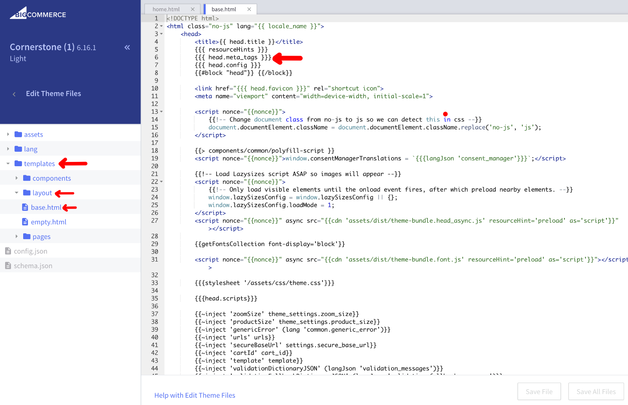Viewport: 628px width, 405px height.
Task: Expand the lang folder arrow
Action: pyautogui.click(x=8, y=149)
